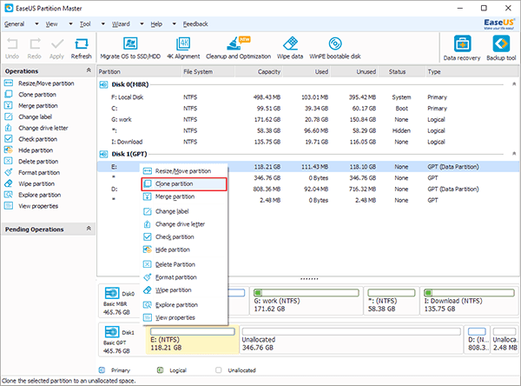
Task: Choose Wipe partition in Operations sidebar
Action: (36, 183)
